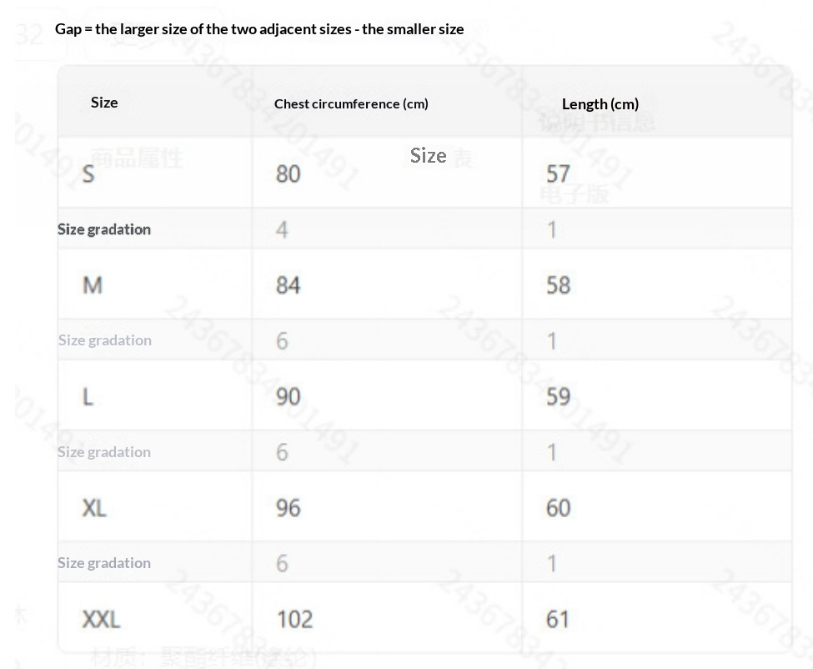
Task: Click Size gradation label below S row
Action: [104, 229]
